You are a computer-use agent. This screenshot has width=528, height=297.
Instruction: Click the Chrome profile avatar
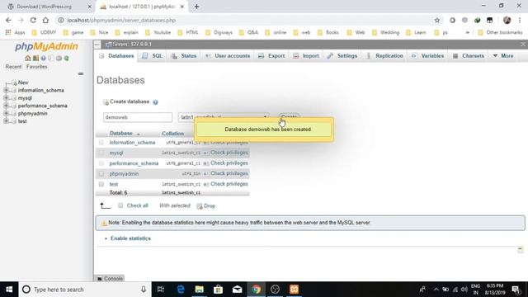[x=507, y=20]
